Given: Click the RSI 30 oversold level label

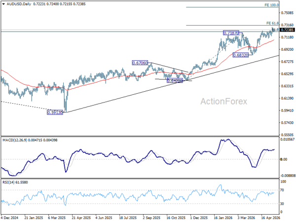Looking at the screenshot, I should pyautogui.click(x=282, y=204).
